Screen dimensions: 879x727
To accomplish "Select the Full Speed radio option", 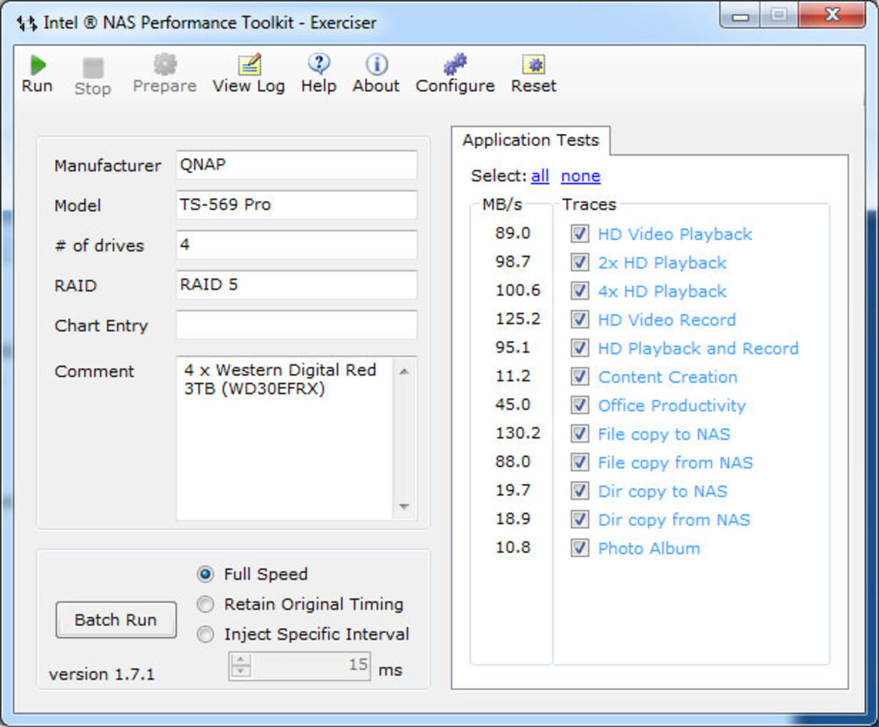I will click(x=206, y=574).
